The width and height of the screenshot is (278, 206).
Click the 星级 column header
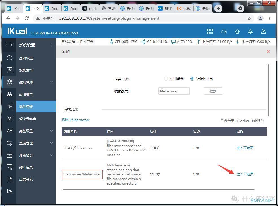tap(196, 132)
